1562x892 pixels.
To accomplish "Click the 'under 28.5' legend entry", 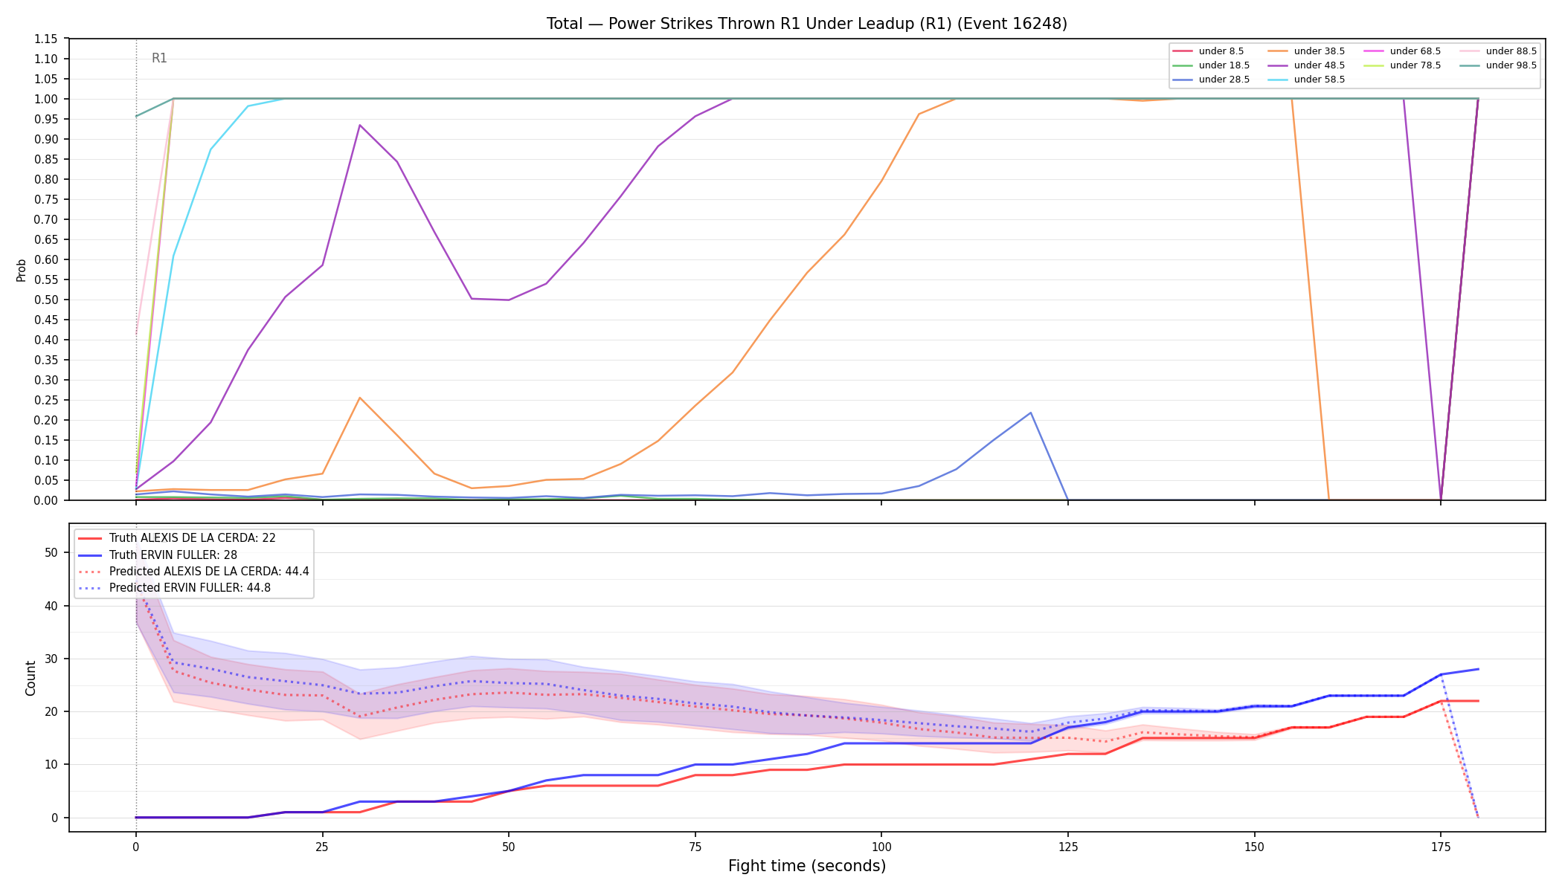I will [1211, 80].
